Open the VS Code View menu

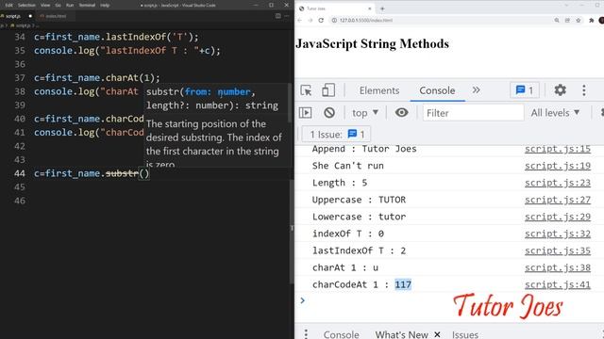coord(45,5)
